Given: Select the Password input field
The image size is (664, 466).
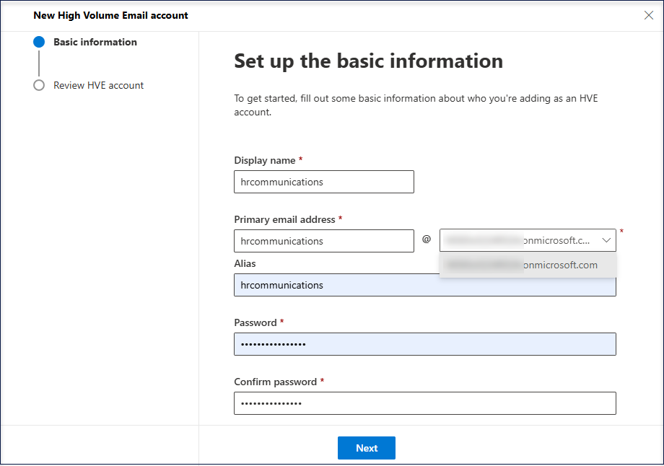Looking at the screenshot, I should 424,344.
